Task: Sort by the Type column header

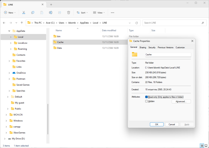Action: (131, 30)
